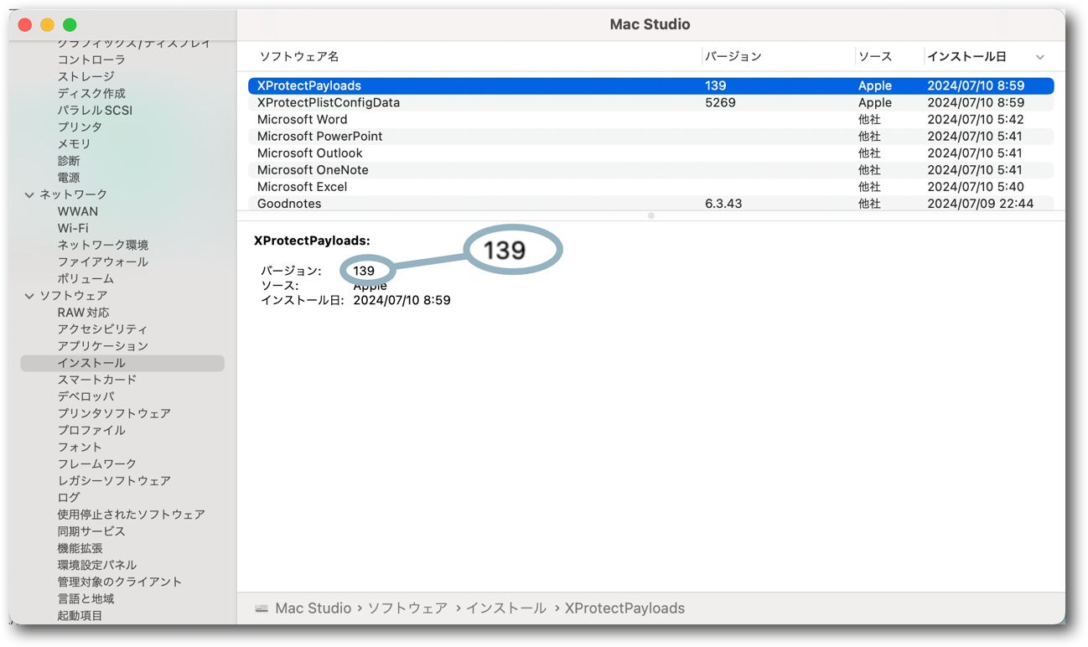Screen dimensions: 1088x647
Task: Open ディスク作成 in the sidebar
Action: point(91,93)
